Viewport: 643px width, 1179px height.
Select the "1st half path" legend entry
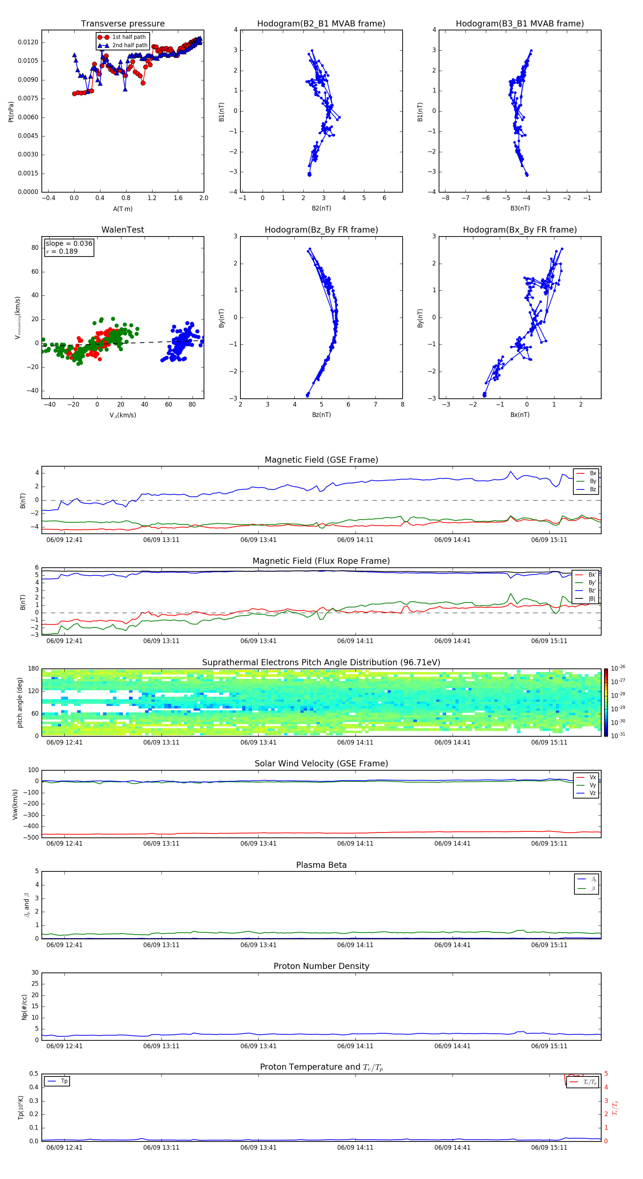click(122, 37)
